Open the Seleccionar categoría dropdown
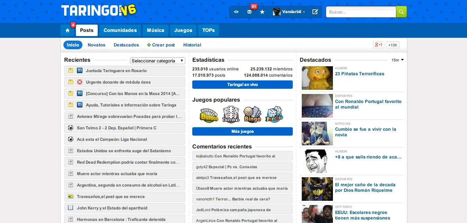This screenshot has height=223, width=467. tap(157, 60)
